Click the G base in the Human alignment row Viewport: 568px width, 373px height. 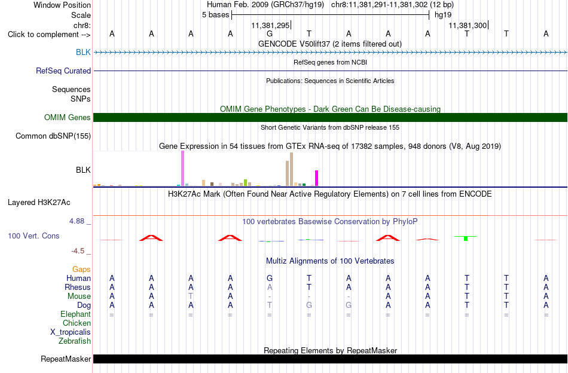click(x=270, y=278)
